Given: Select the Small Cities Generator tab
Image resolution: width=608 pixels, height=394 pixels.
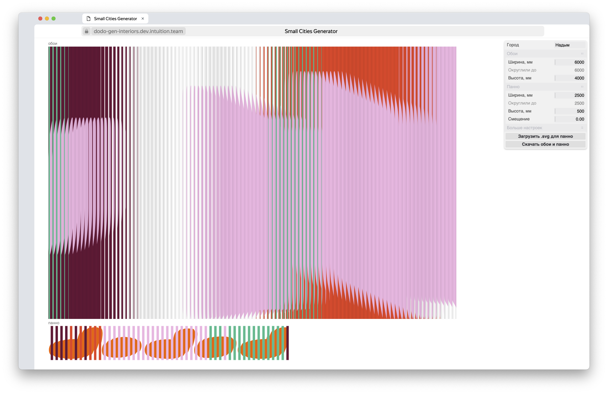Looking at the screenshot, I should point(115,19).
